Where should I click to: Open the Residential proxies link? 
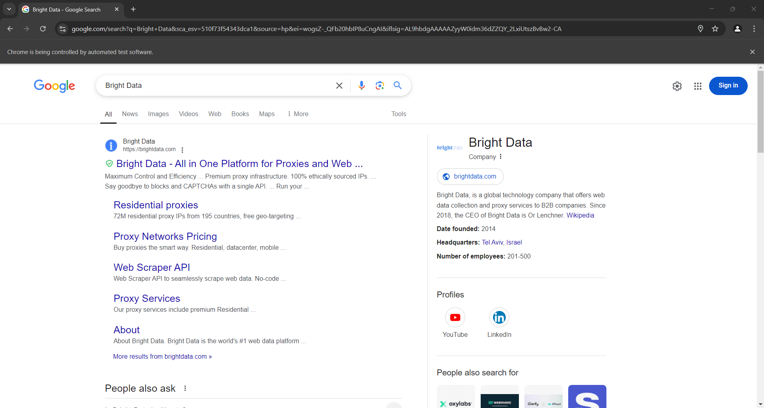[x=156, y=205]
